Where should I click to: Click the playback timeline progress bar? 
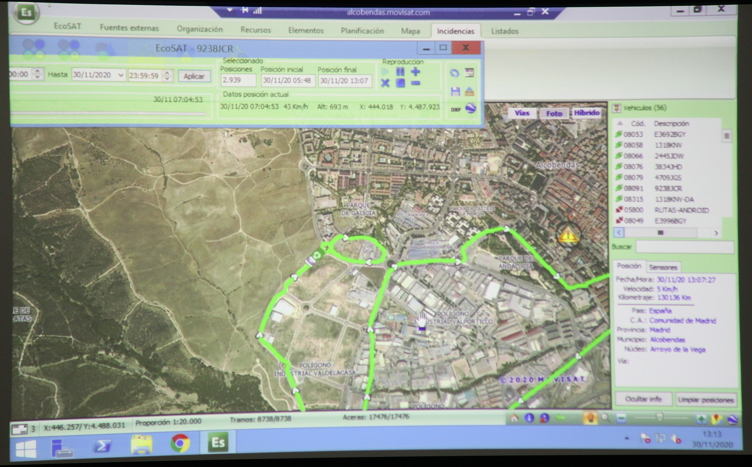point(108,114)
